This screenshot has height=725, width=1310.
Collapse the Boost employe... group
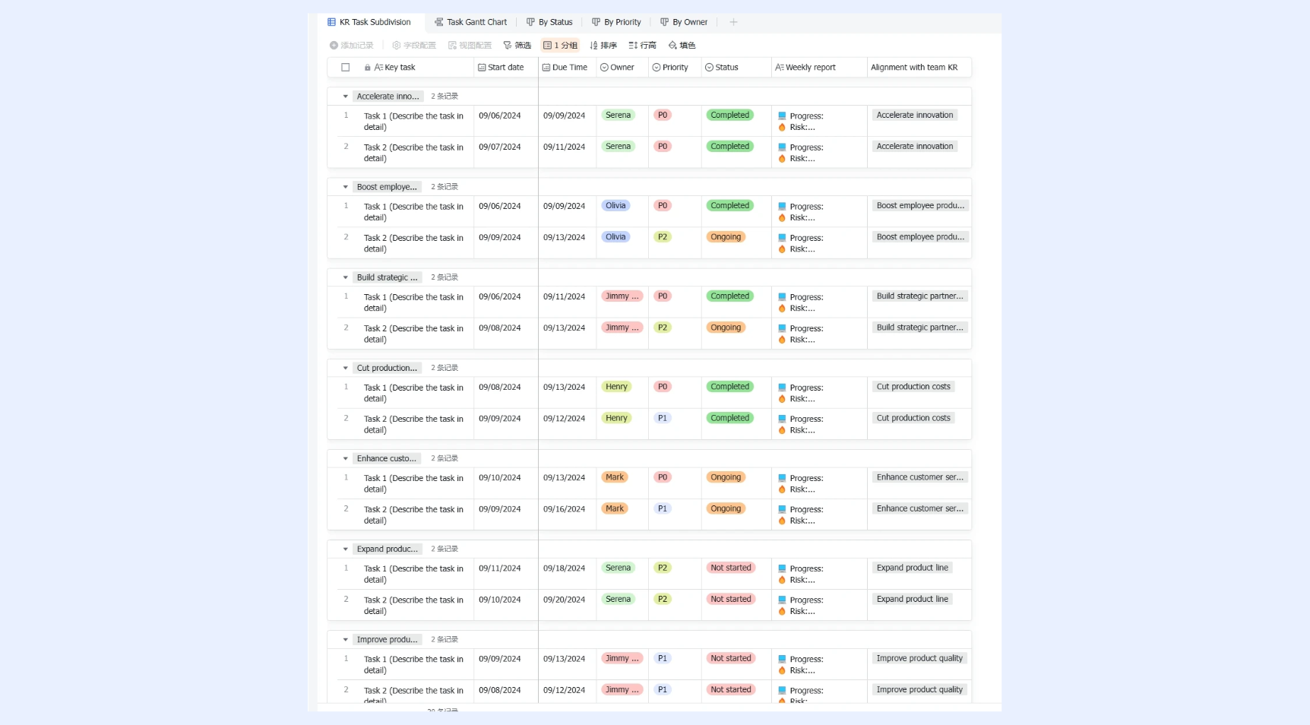click(x=345, y=187)
